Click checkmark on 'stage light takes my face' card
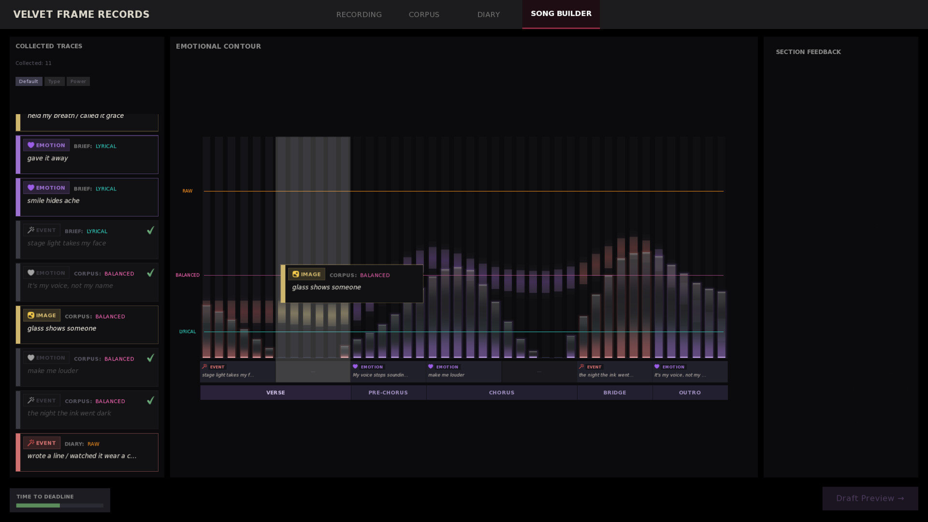This screenshot has width=928, height=522. (x=150, y=230)
